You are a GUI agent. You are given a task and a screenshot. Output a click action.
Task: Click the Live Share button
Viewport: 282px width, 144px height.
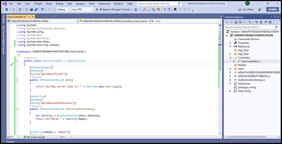pyautogui.click(x=246, y=9)
